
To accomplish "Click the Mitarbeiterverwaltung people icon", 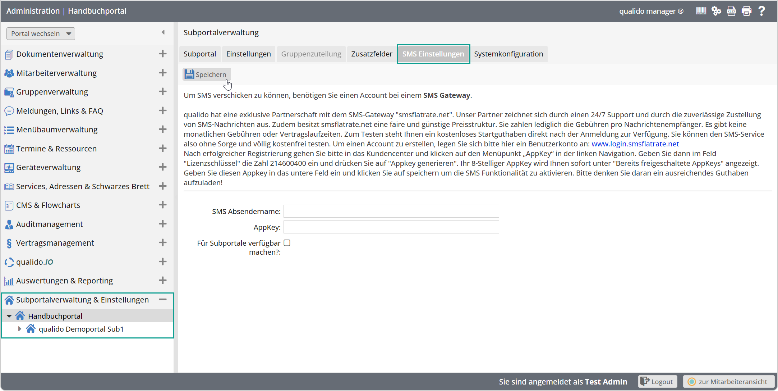I will click(x=9, y=73).
